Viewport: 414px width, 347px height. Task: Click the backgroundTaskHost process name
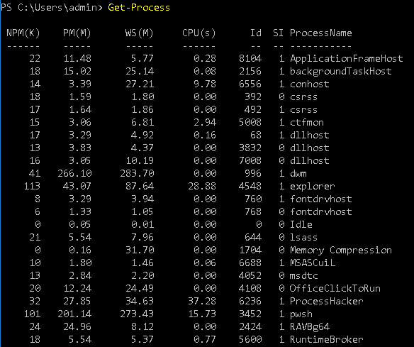pos(340,72)
